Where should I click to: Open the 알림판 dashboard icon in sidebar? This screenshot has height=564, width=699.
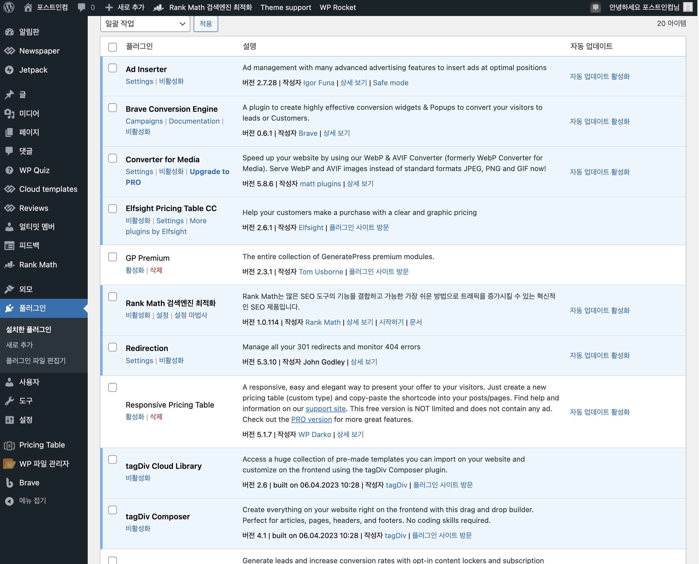(9, 32)
